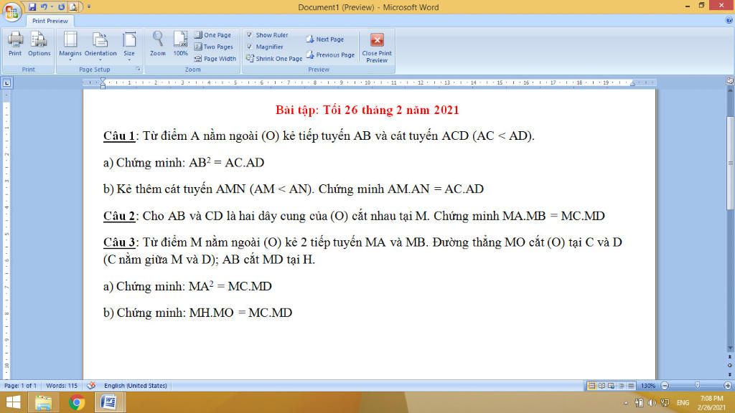Open network status in the tray

point(665,403)
